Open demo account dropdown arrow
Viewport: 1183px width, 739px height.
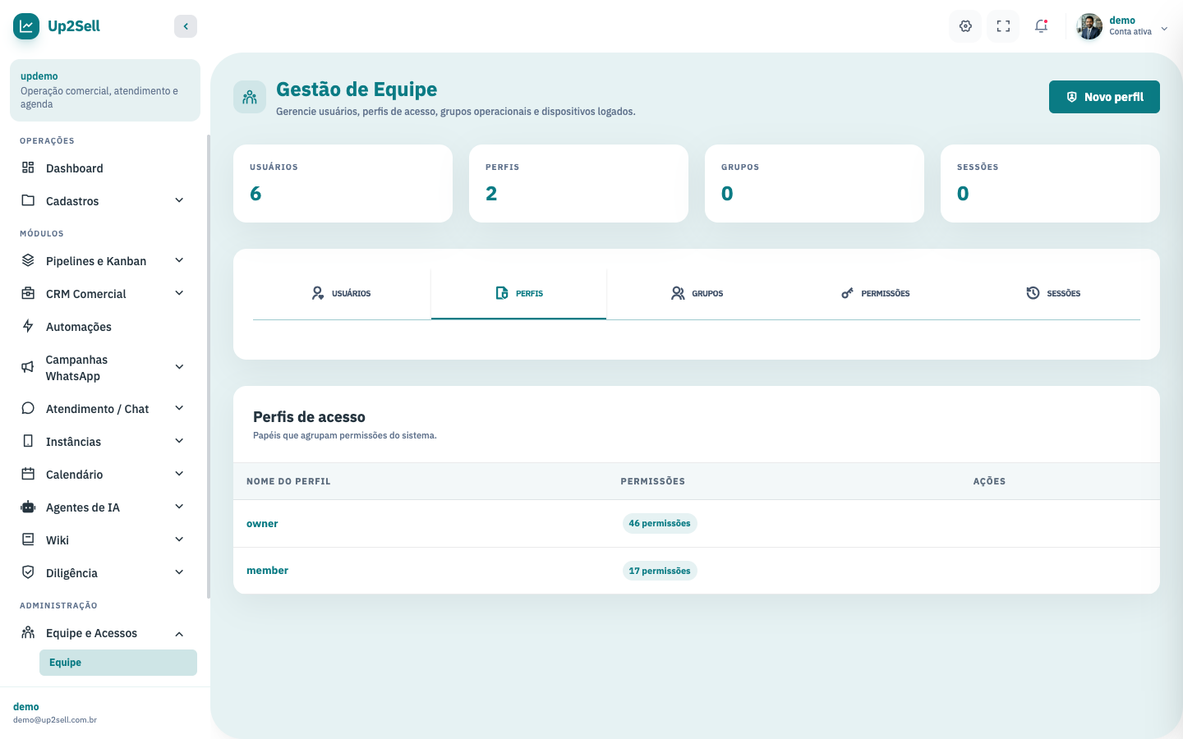[x=1164, y=28]
